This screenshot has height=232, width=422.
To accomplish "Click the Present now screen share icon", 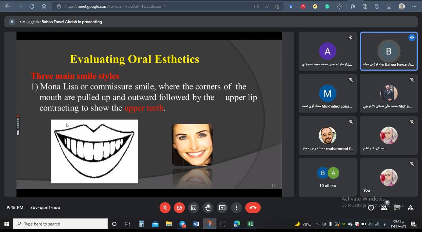I will click(x=222, y=208).
